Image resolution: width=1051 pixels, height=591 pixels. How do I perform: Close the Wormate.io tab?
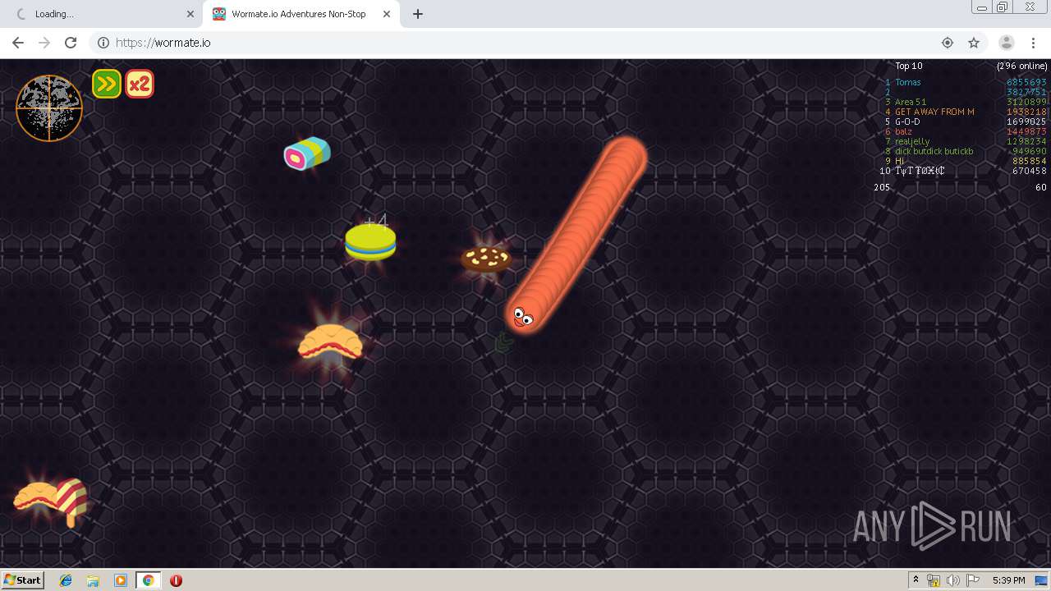tap(387, 14)
